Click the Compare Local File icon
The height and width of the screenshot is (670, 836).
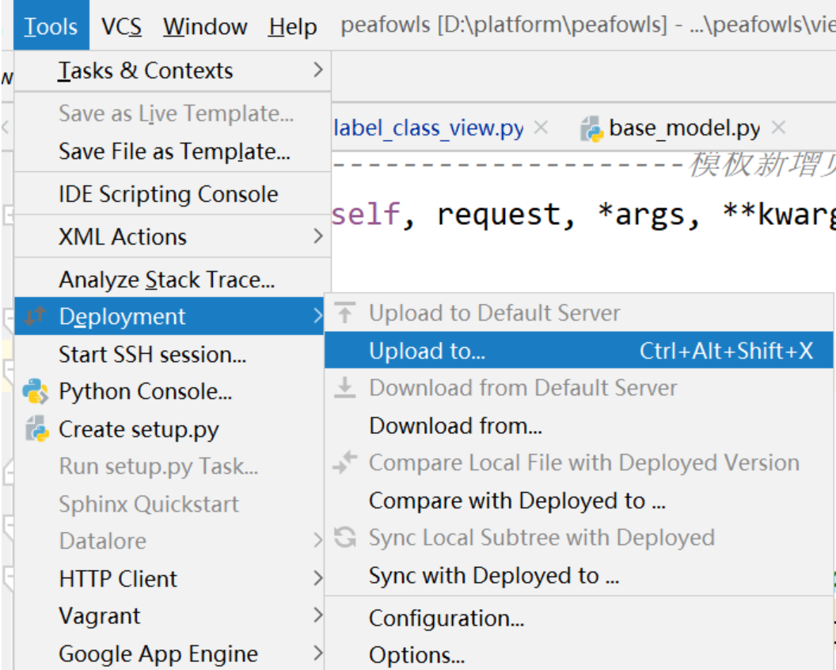[345, 463]
